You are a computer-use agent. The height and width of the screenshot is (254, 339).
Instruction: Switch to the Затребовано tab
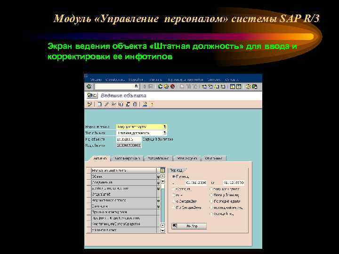(158, 159)
